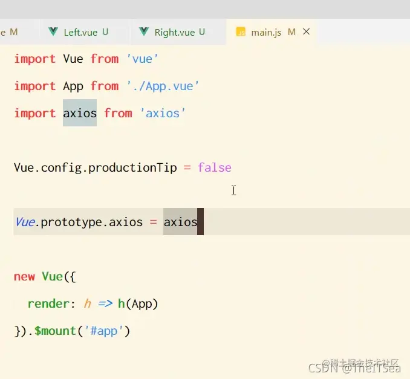Click the highlighted axios identifier in import line
The image size is (410, 379).
pyautogui.click(x=80, y=113)
